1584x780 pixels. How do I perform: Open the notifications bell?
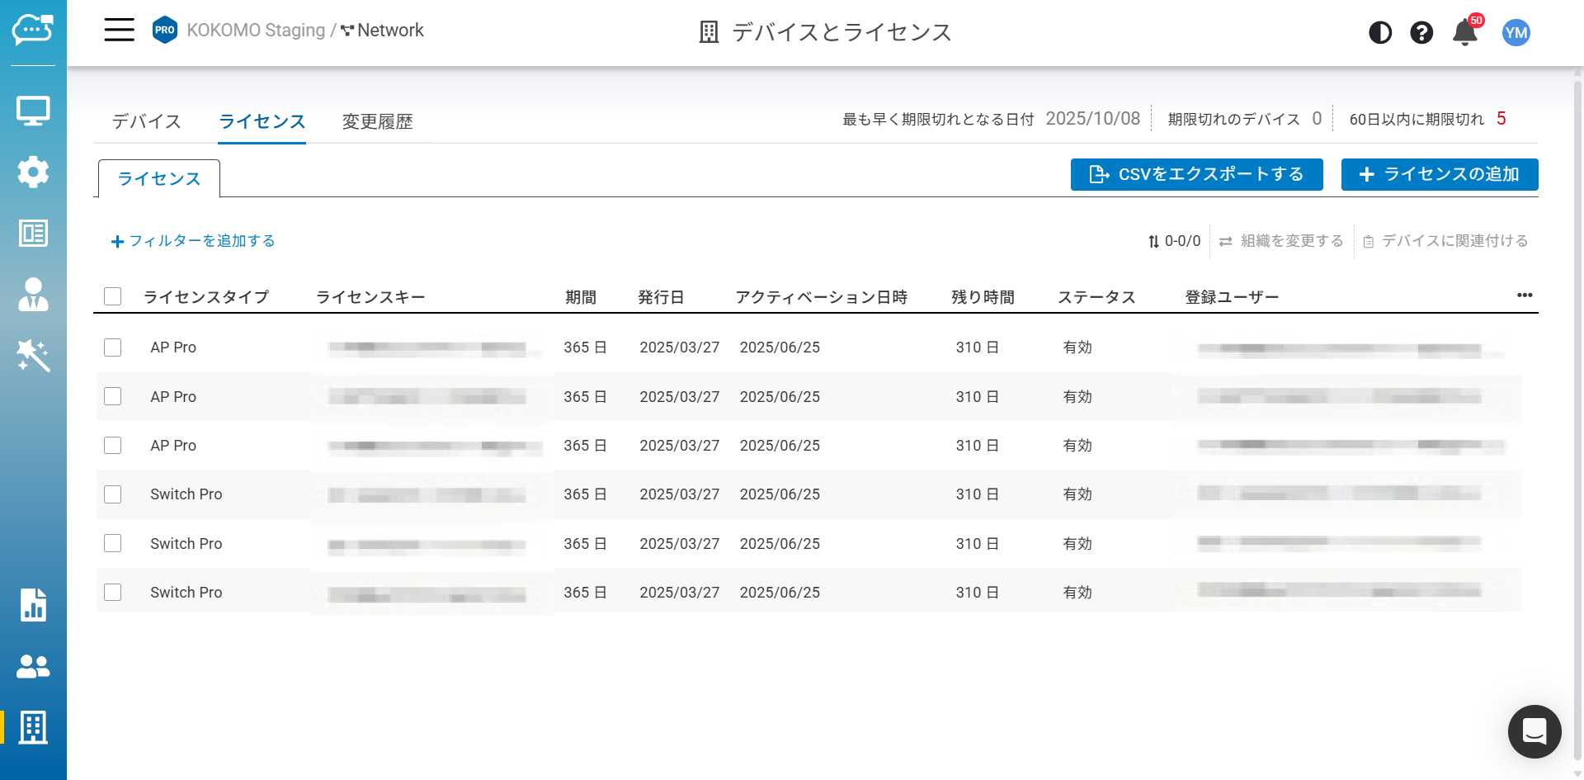coord(1465,33)
